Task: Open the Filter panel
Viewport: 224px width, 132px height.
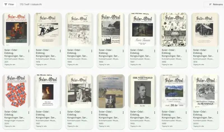Action: [9, 4]
